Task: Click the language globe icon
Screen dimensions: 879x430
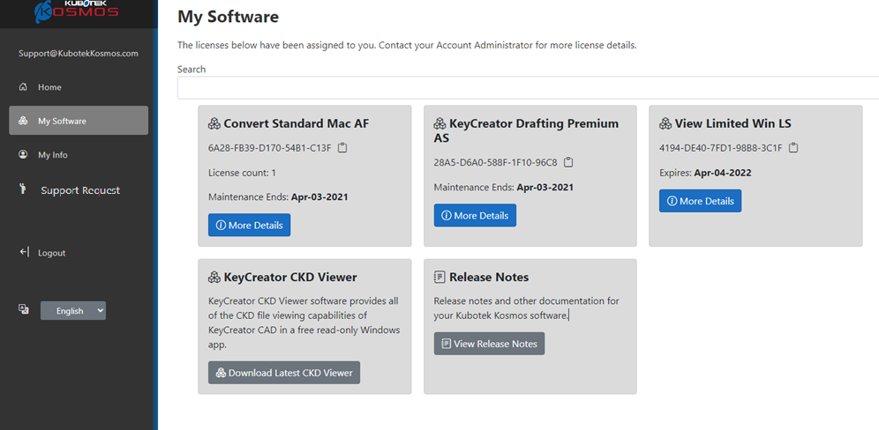Action: pyautogui.click(x=24, y=309)
